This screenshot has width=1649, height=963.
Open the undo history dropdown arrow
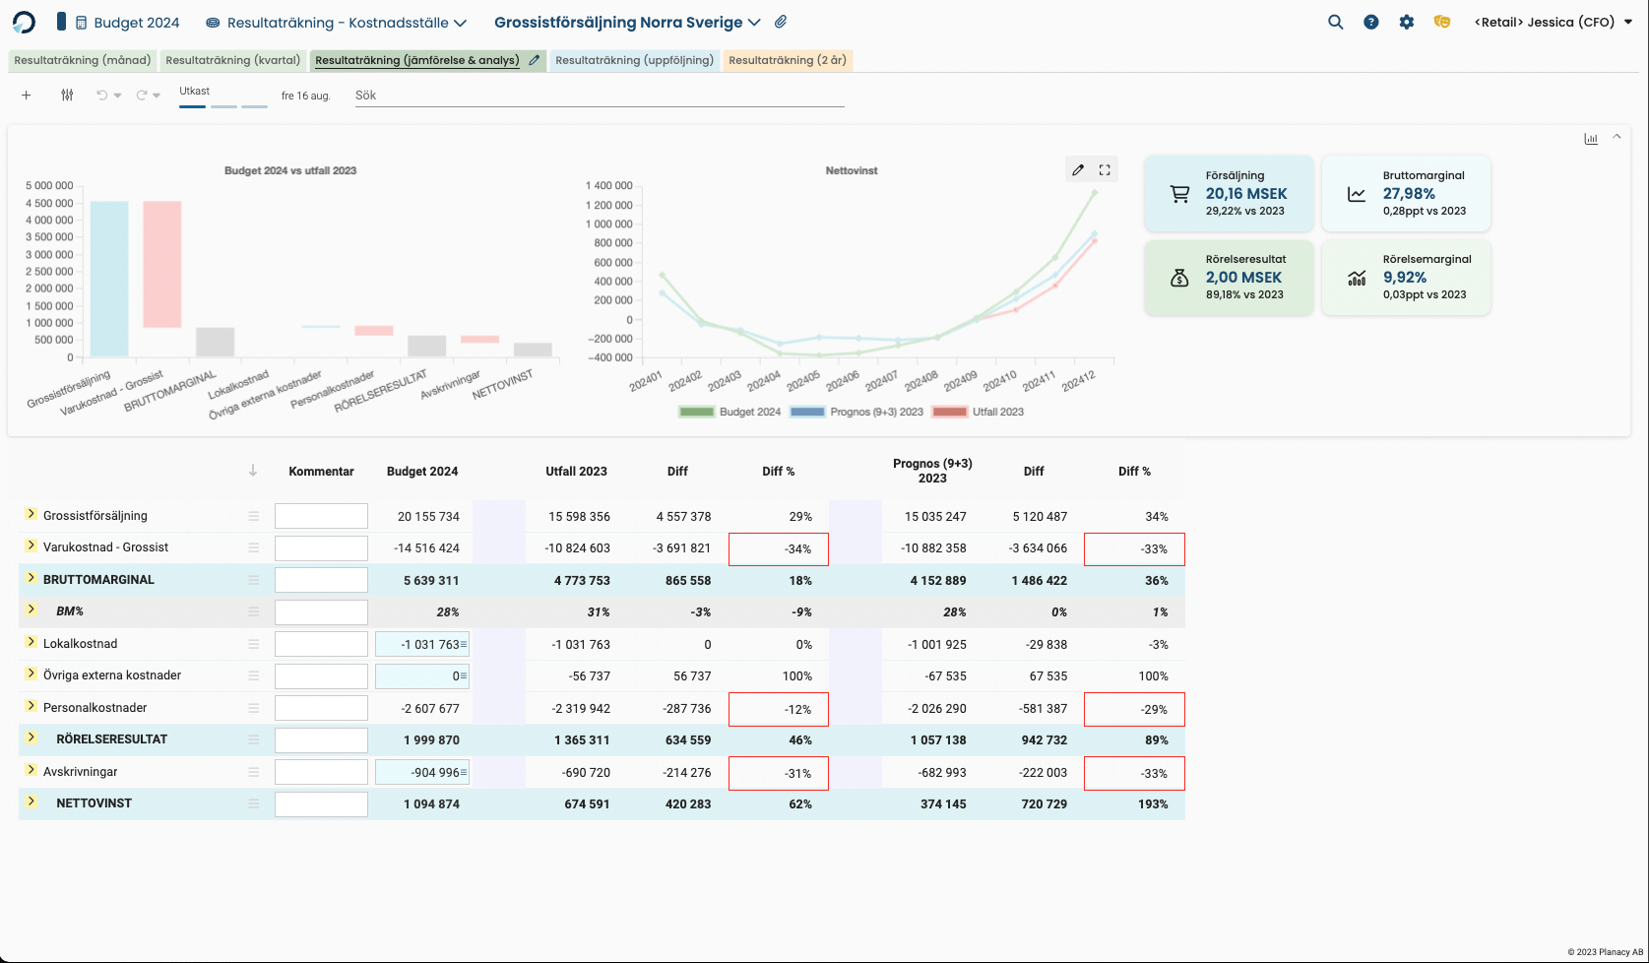click(x=117, y=96)
